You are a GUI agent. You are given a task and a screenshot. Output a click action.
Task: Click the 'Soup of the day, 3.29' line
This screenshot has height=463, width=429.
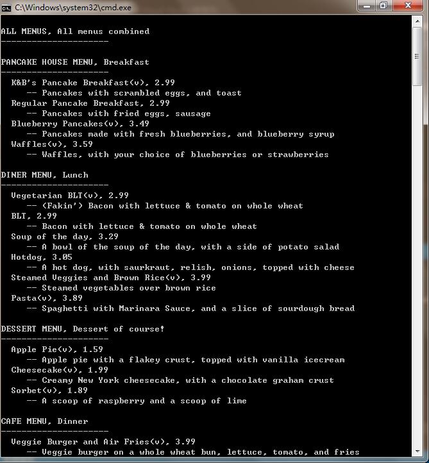point(65,237)
